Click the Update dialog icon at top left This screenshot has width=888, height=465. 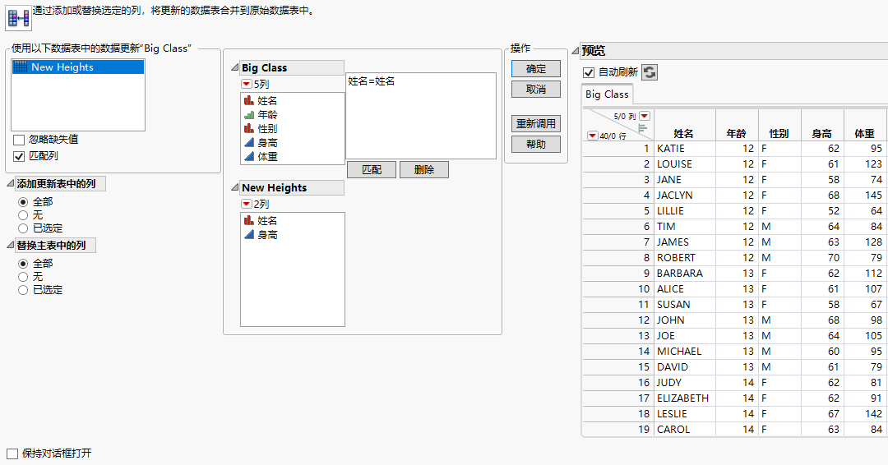pyautogui.click(x=18, y=16)
